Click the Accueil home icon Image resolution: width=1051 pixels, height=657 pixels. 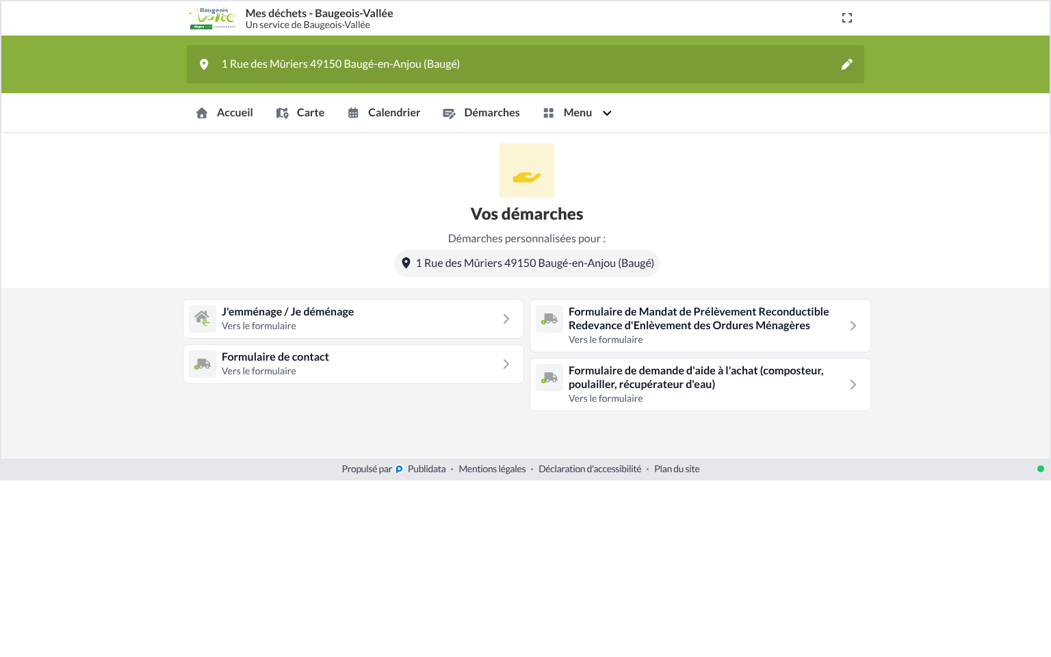(202, 113)
